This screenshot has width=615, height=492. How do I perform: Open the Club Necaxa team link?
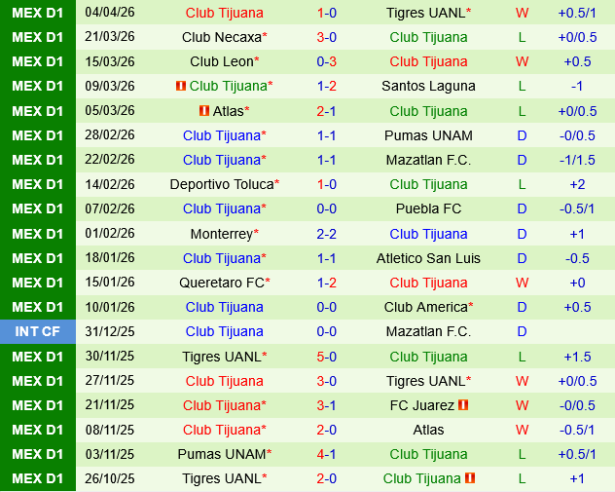pyautogui.click(x=222, y=37)
